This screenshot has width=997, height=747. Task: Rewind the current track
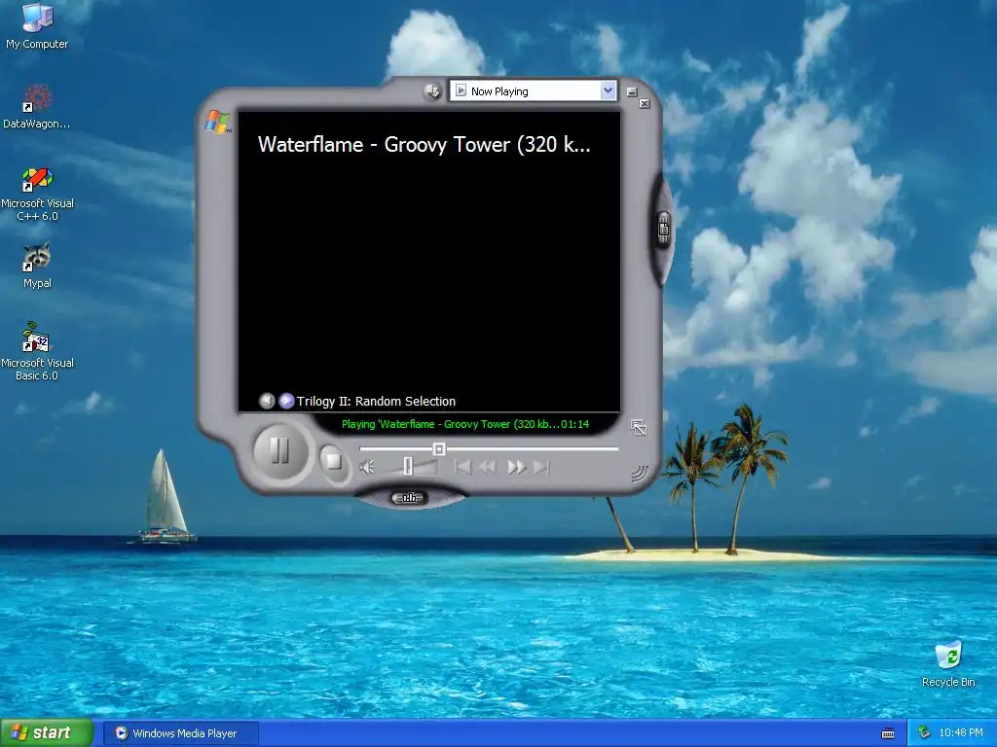point(488,468)
